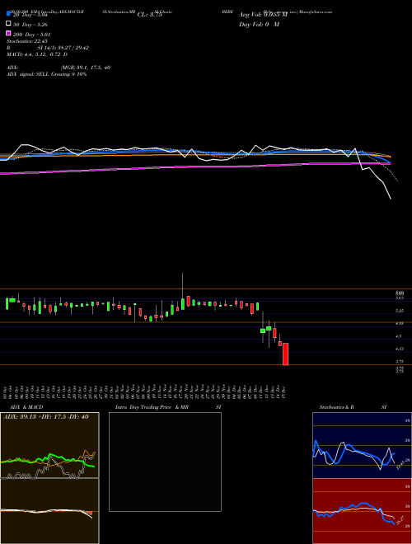Click the red RSI chart panel
The image size is (412, 544).
tap(362, 511)
